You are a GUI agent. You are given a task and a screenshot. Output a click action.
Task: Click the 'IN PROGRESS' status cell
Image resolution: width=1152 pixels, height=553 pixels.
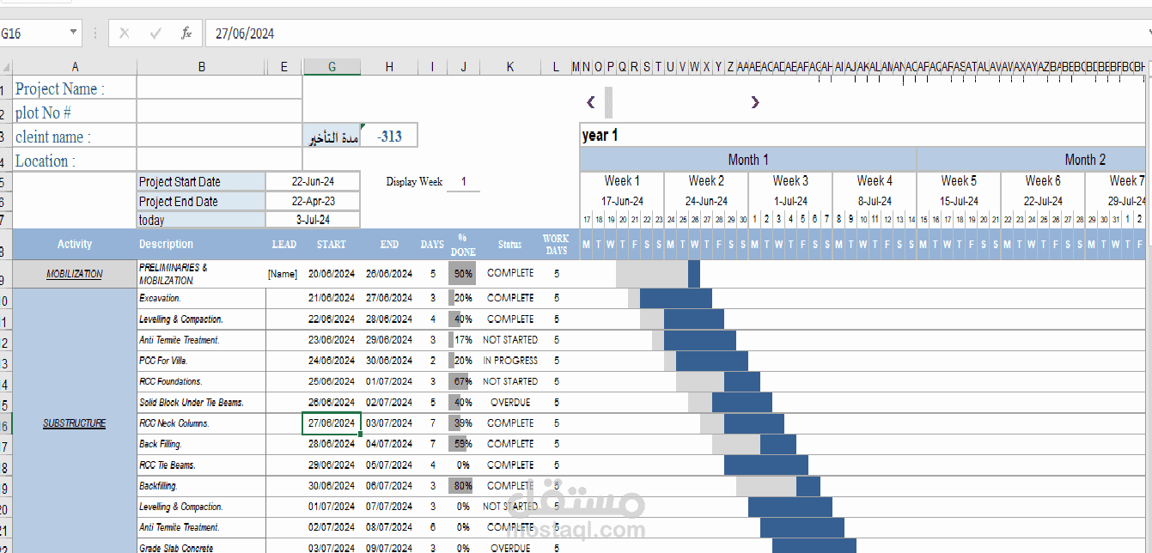[x=509, y=361]
